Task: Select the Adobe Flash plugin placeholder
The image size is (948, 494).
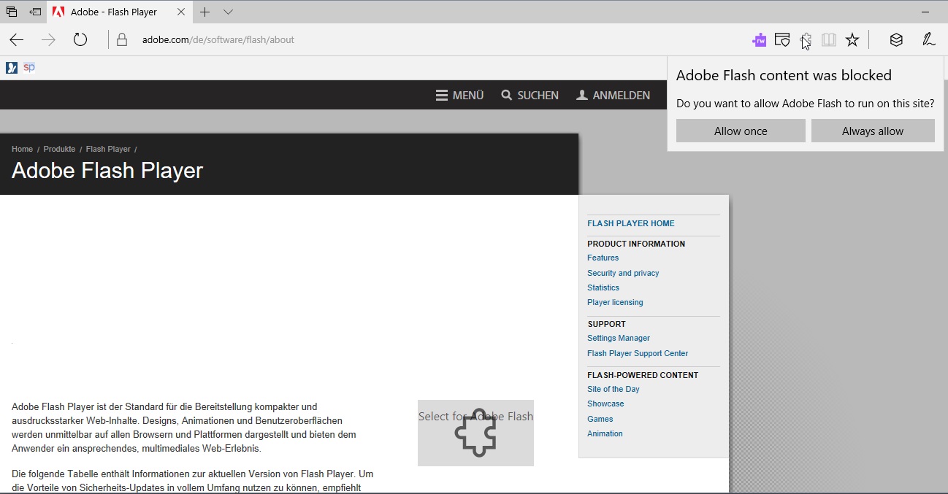Action: tap(475, 433)
